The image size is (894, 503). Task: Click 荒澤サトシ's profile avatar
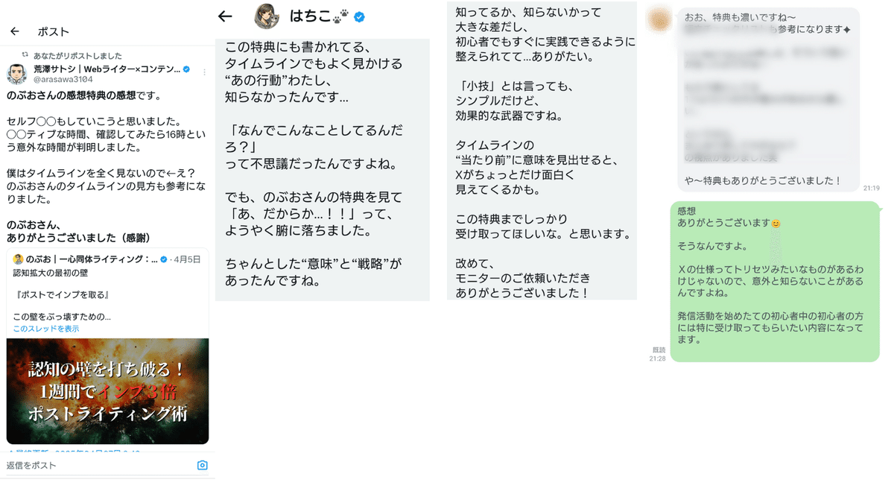coord(17,73)
